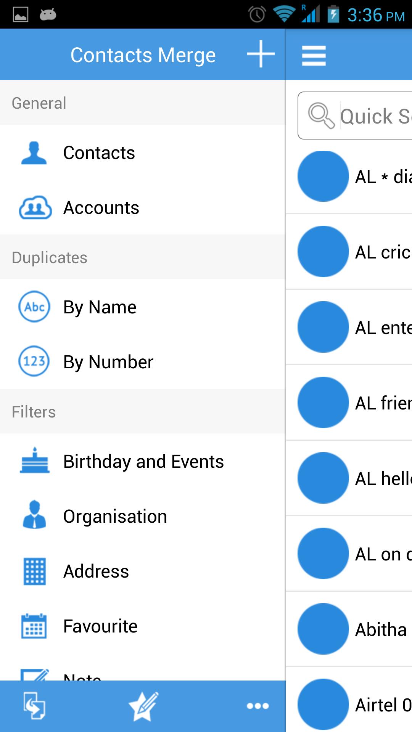This screenshot has height=732, width=412.
Task: Open the Abitha contact entry
Action: [x=381, y=629]
